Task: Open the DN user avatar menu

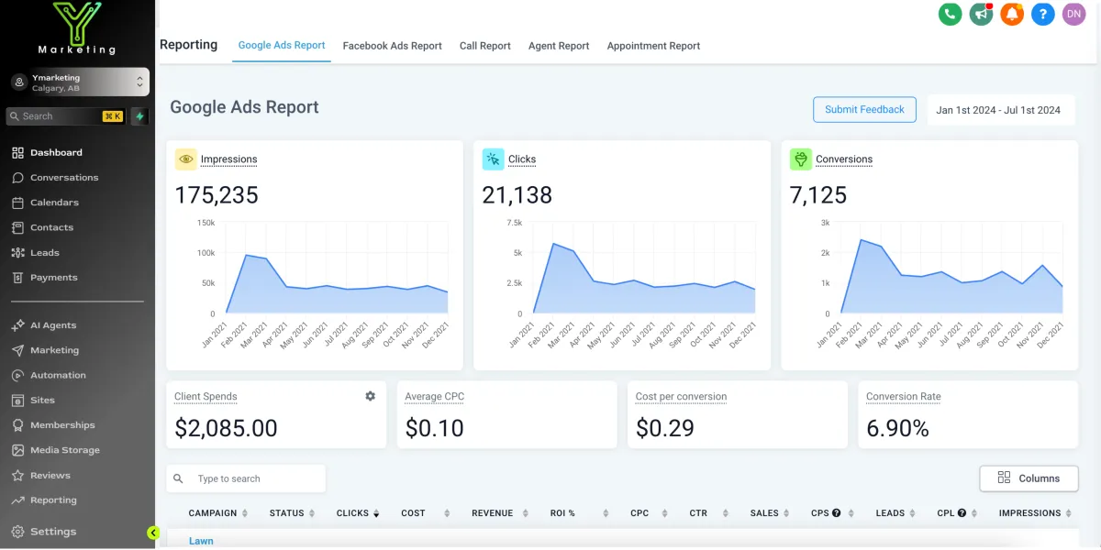Action: (x=1073, y=14)
